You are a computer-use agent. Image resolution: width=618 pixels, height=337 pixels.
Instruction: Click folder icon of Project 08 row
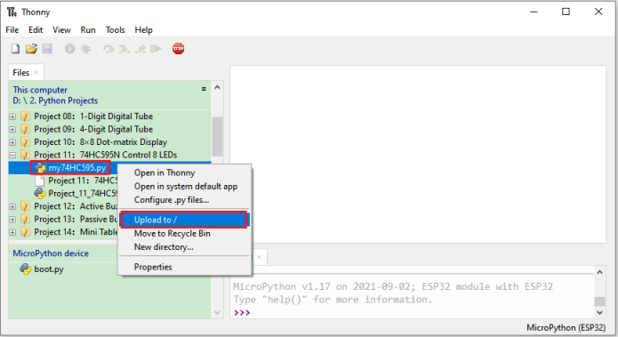25,116
